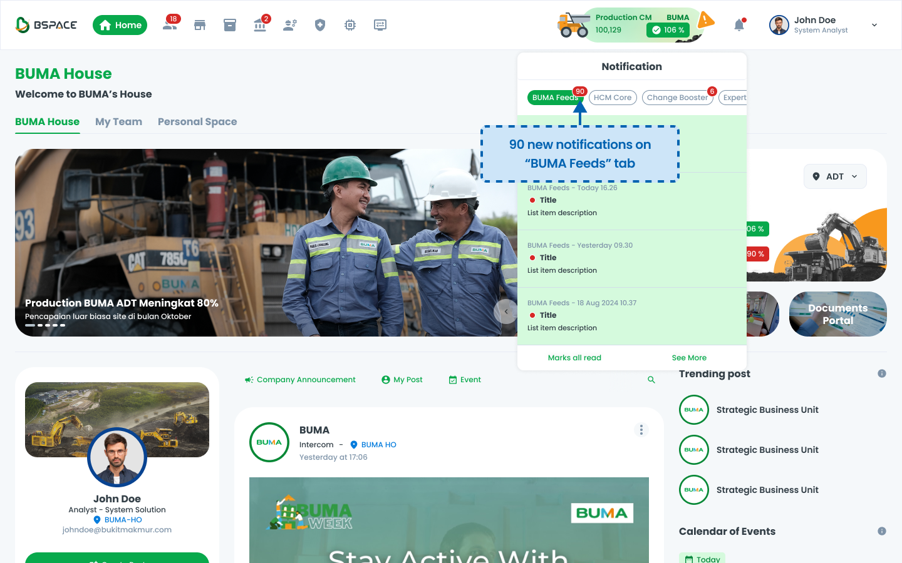This screenshot has width=902, height=563.
Task: Open the Documents Portal thumbnail
Action: point(837,314)
